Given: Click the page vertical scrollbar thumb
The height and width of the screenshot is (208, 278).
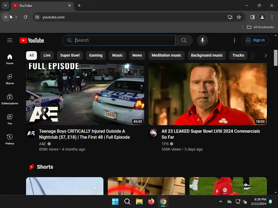Looking at the screenshot, I should (276, 58).
